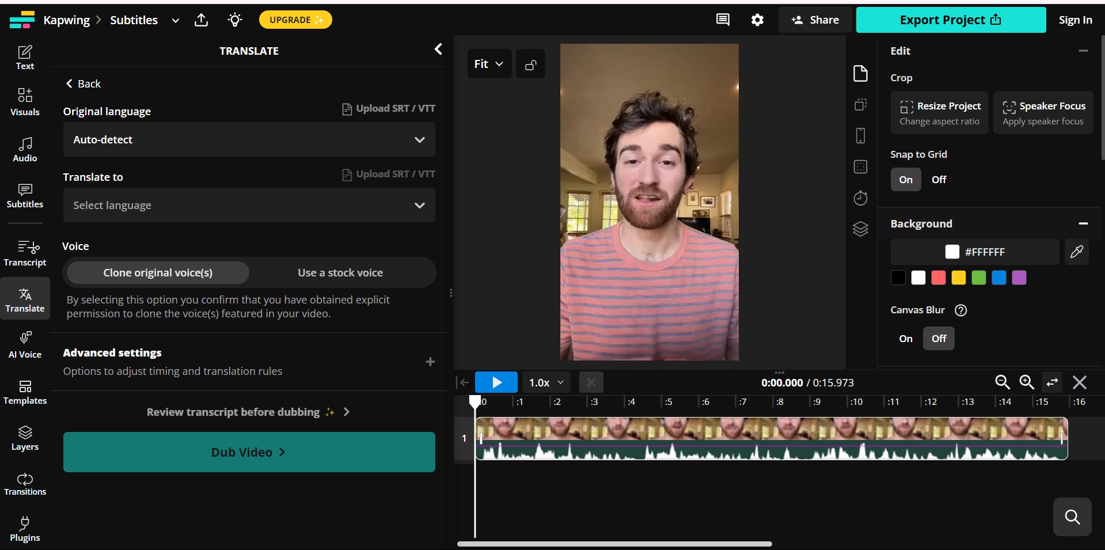Enable Canvas Blur

click(x=905, y=338)
